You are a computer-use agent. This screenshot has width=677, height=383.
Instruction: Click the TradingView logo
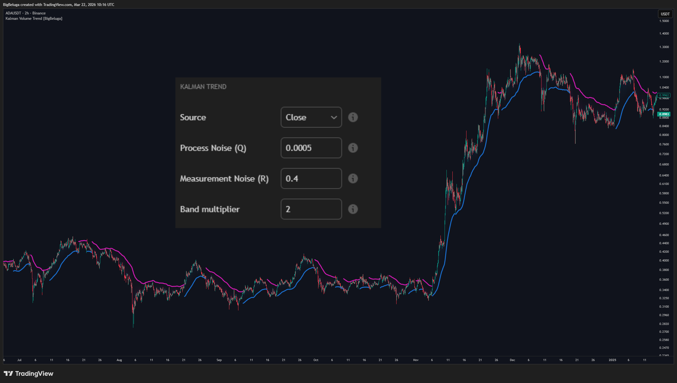tap(29, 374)
